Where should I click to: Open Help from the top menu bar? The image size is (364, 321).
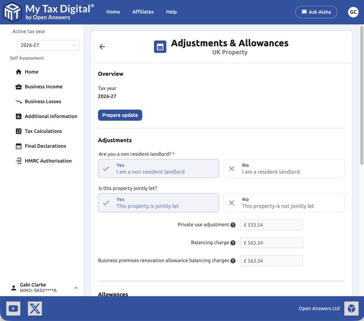click(171, 12)
